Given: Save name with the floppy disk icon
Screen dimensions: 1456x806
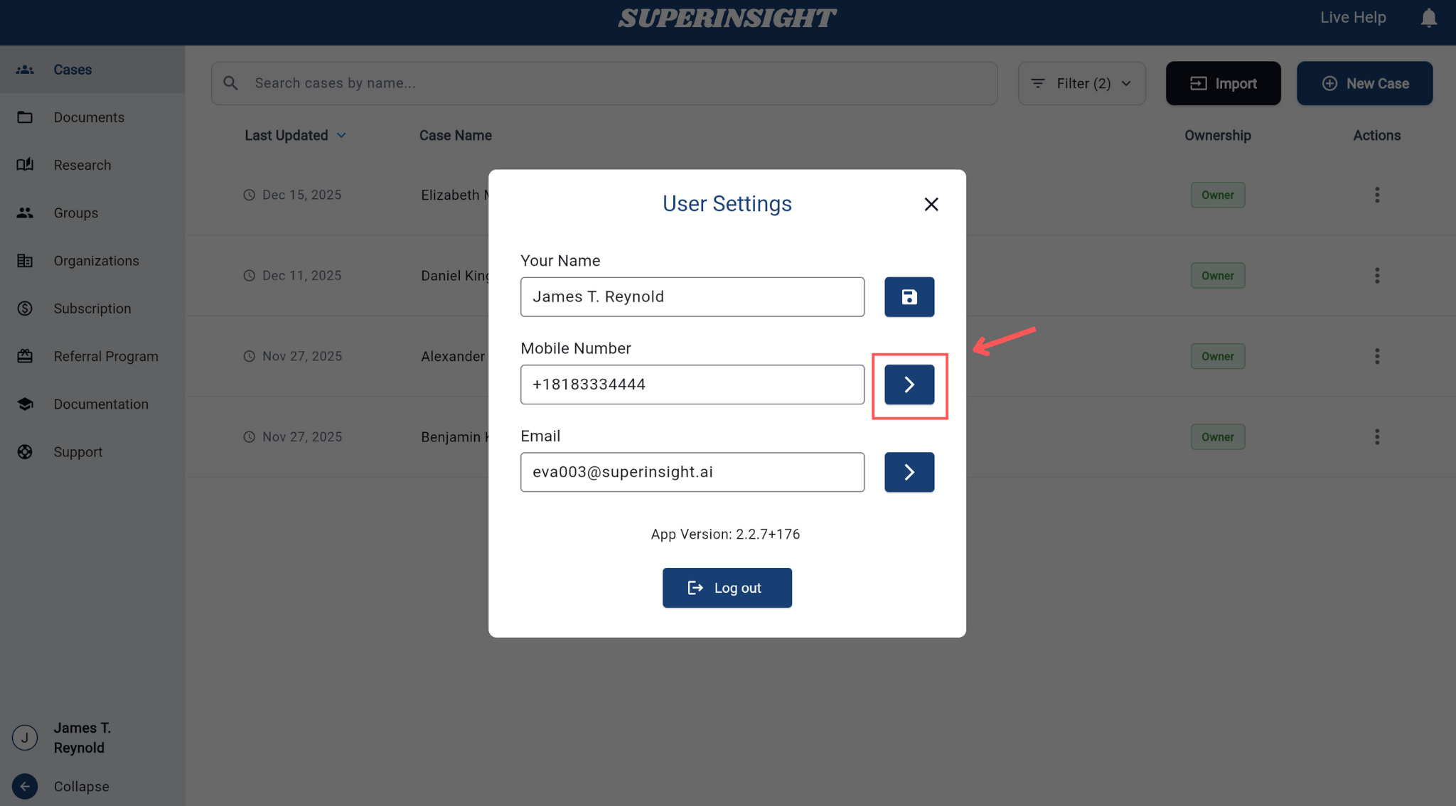Looking at the screenshot, I should point(909,297).
